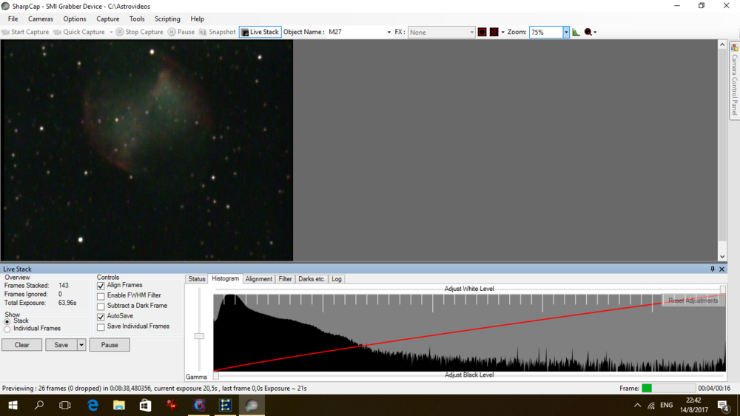The height and width of the screenshot is (416, 740).
Task: Open the Save button dropdown arrow
Action: click(81, 345)
